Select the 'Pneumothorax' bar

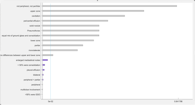[x=71, y=30]
